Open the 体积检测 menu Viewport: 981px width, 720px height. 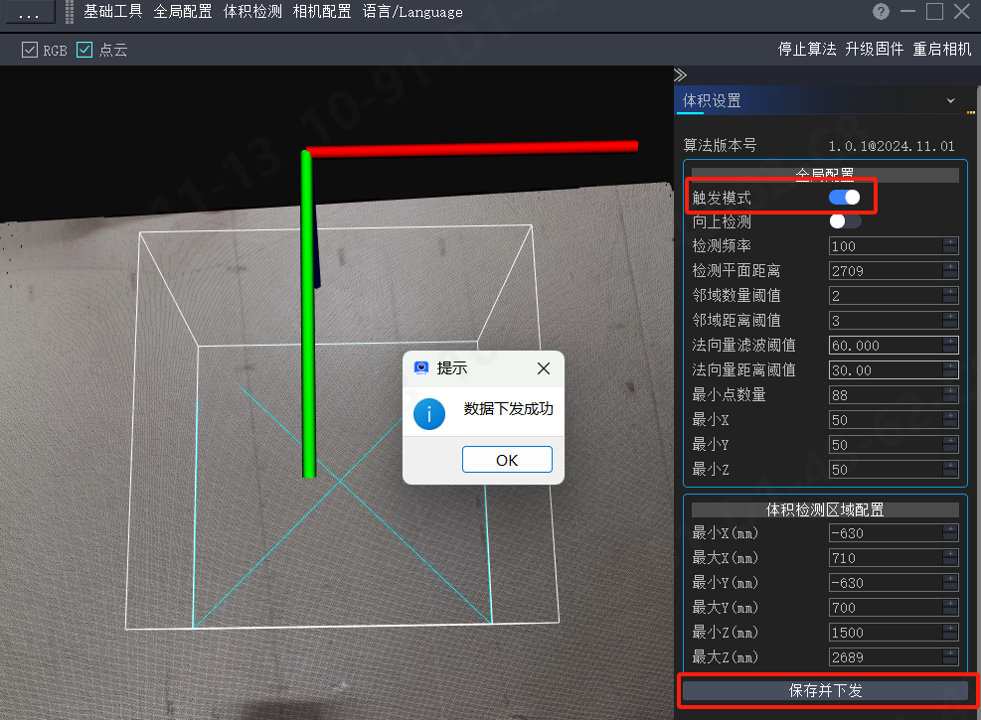click(252, 12)
